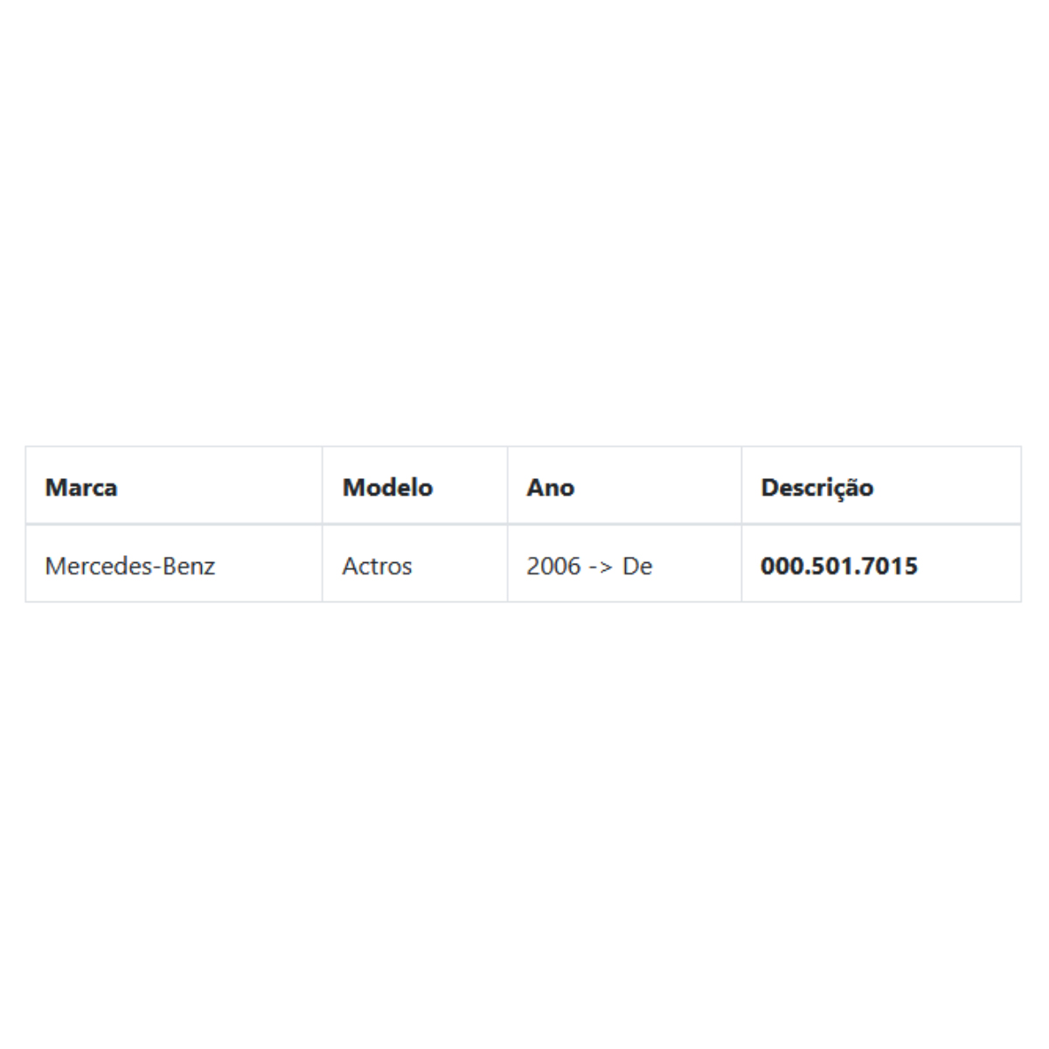Select the Mercedes-Benz cell
The image size is (1049, 1049).
point(174,564)
